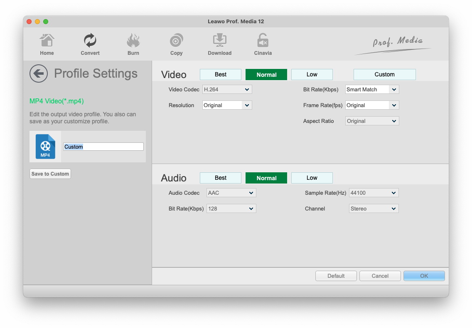472x328 pixels.
Task: Select Best video quality preset
Action: (x=221, y=75)
